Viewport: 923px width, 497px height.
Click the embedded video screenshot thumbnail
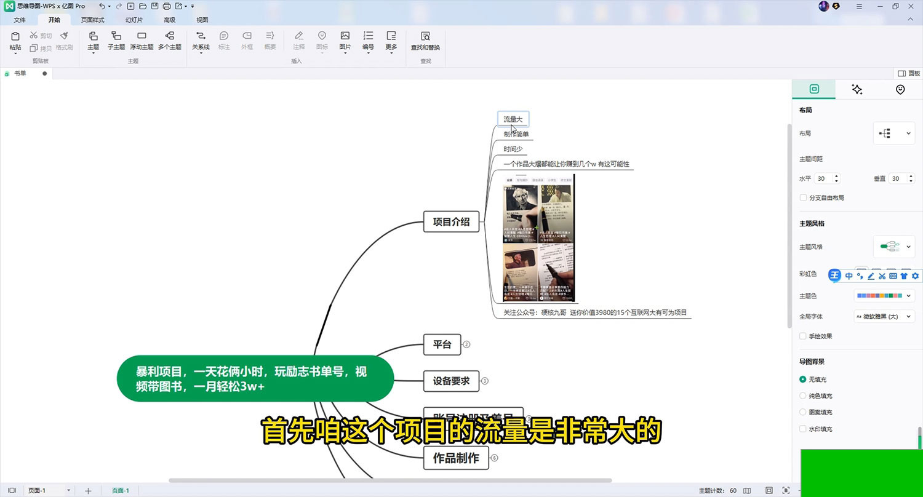(x=538, y=239)
